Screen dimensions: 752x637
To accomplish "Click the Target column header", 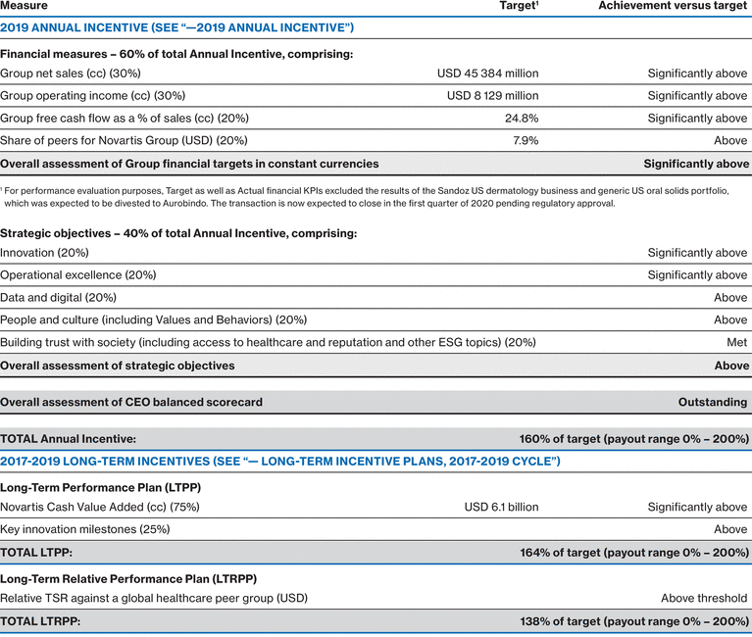I will point(519,6).
